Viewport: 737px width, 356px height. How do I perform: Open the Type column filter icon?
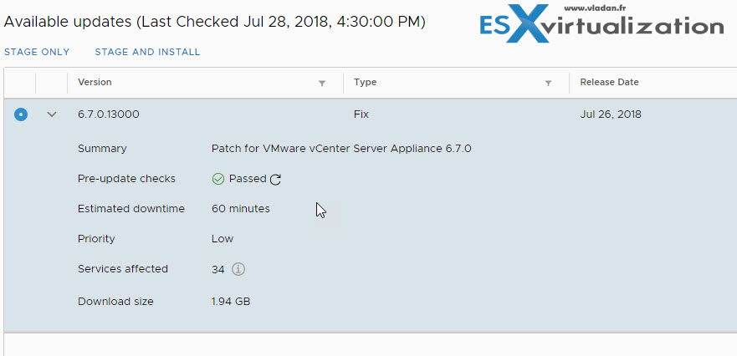click(548, 83)
